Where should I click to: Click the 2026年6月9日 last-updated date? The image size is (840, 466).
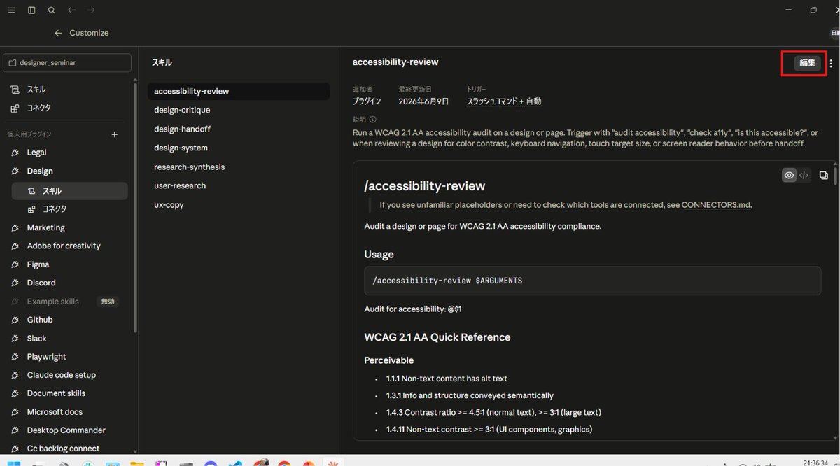tap(423, 101)
